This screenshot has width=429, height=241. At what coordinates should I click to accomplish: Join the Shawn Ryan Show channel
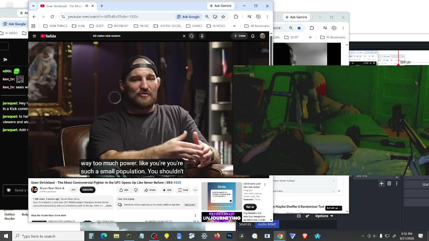(73, 190)
